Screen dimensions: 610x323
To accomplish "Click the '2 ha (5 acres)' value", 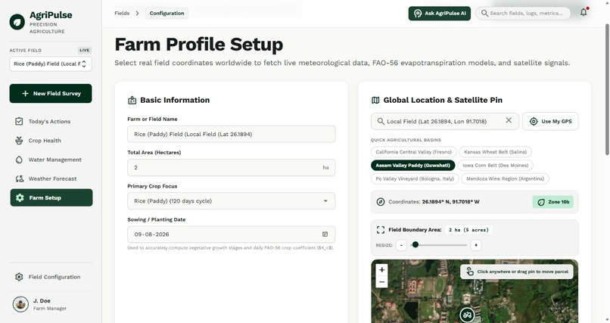I will pyautogui.click(x=468, y=230).
